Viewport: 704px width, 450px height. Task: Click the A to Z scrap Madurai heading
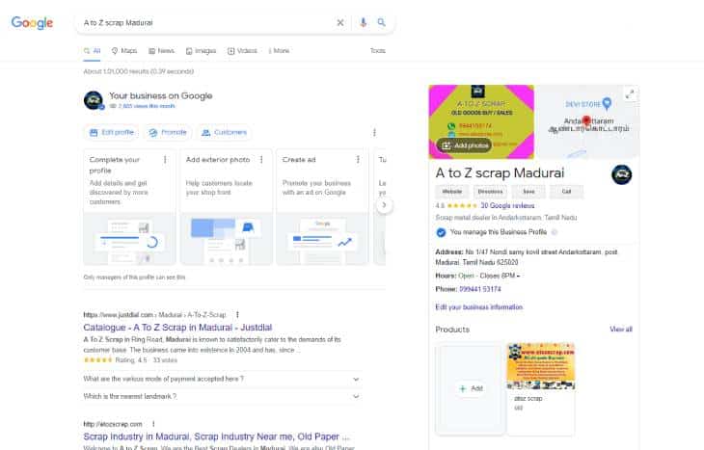click(x=500, y=173)
